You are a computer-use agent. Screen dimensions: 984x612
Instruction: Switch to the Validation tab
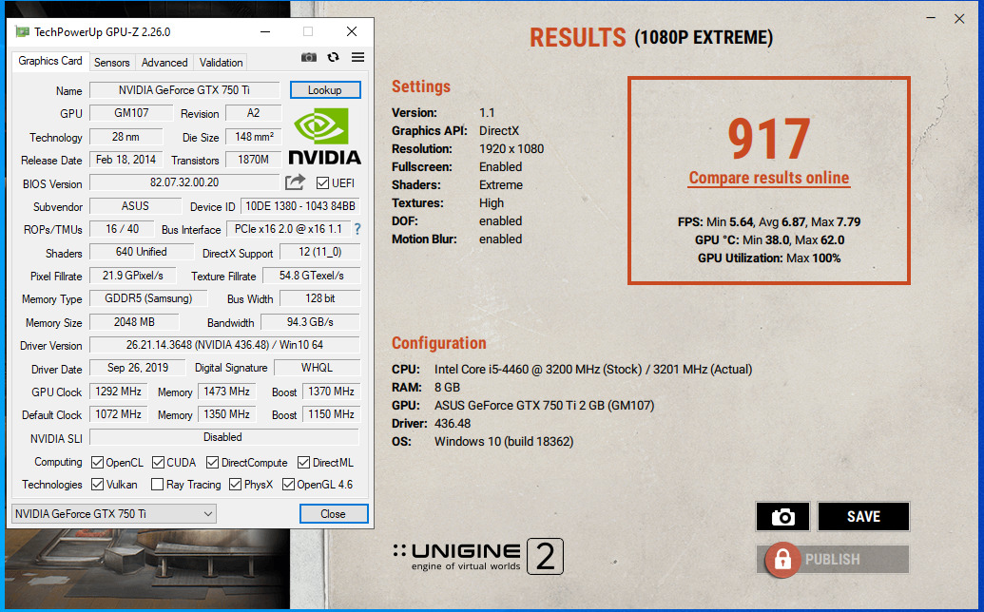pos(221,62)
